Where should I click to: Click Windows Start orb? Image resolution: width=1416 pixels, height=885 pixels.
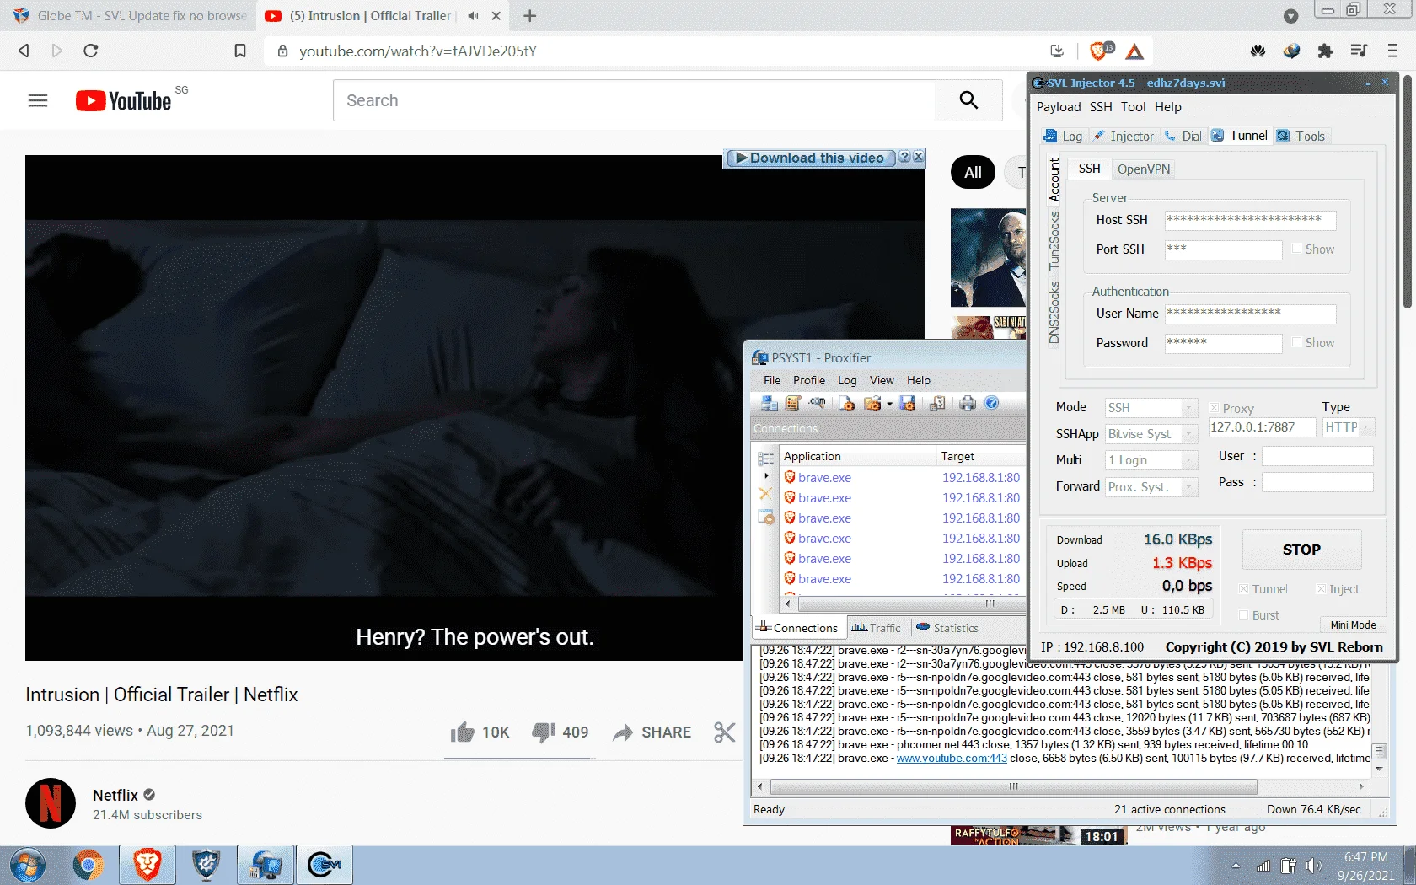pos(27,865)
